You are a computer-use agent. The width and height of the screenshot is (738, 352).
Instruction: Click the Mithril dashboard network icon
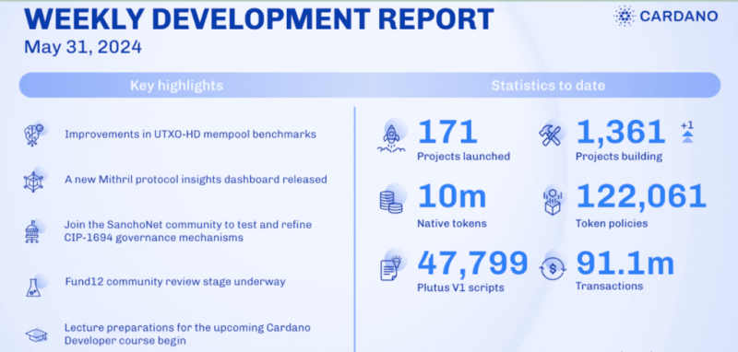point(33,181)
